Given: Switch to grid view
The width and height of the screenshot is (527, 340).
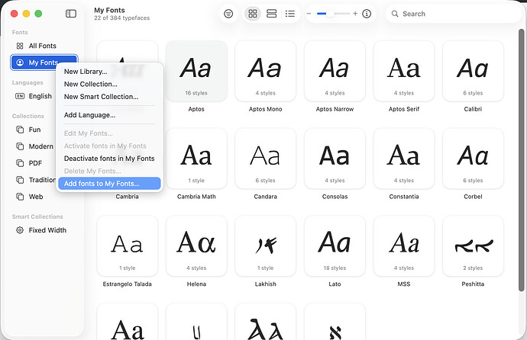Looking at the screenshot, I should pyautogui.click(x=252, y=14).
